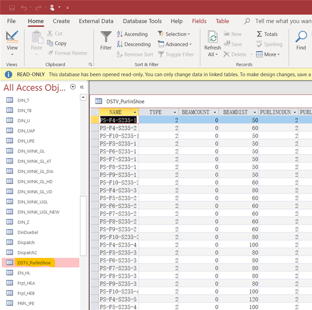Click Copy in Clipboard group

click(x=57, y=43)
